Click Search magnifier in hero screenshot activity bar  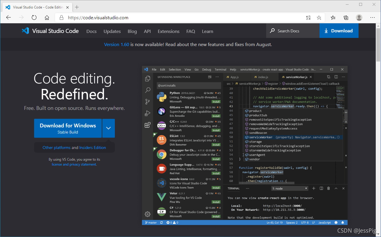click(x=148, y=90)
